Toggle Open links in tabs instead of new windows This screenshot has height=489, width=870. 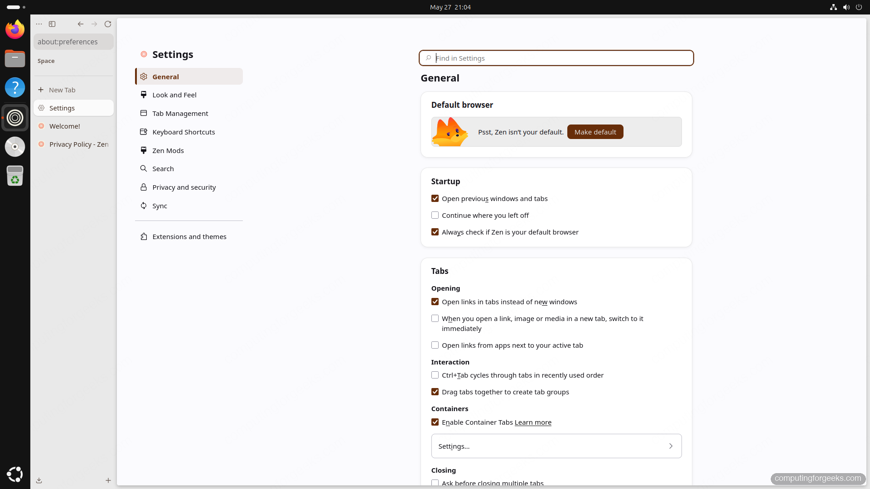coord(435,302)
